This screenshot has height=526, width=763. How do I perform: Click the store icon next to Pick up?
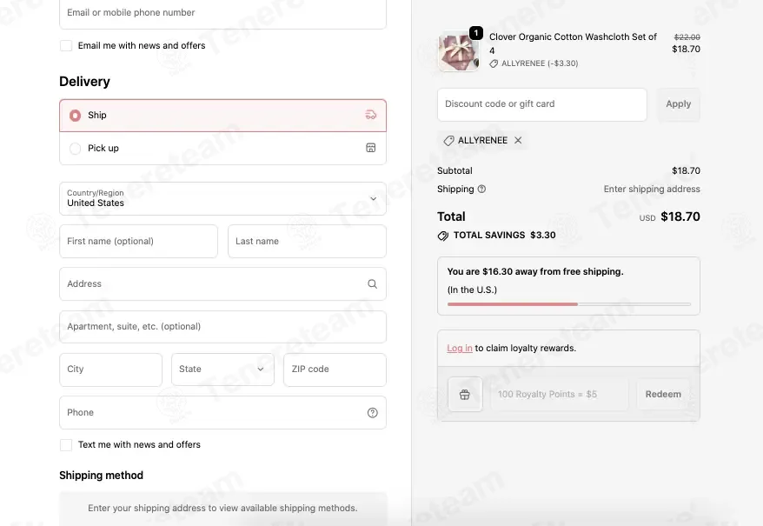(x=371, y=148)
